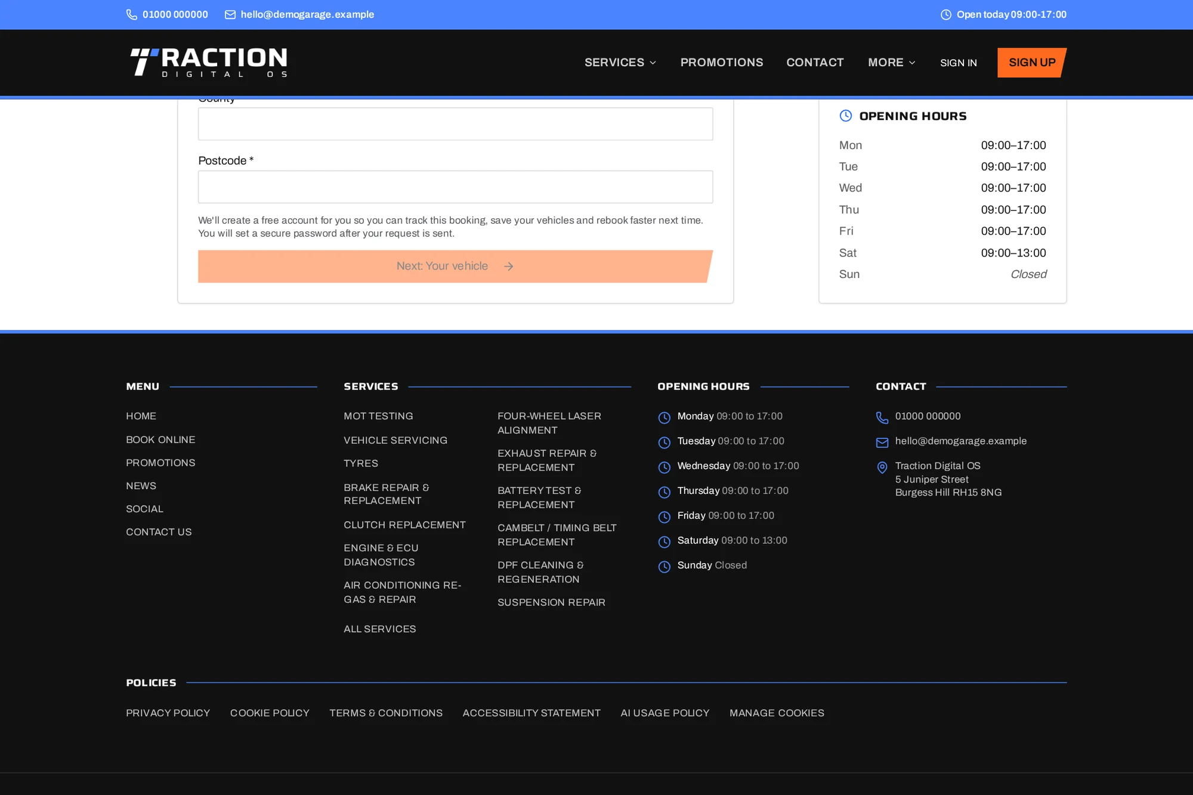Click the arrow icon on Next: Your vehicle
This screenshot has height=795, width=1193.
click(x=508, y=267)
